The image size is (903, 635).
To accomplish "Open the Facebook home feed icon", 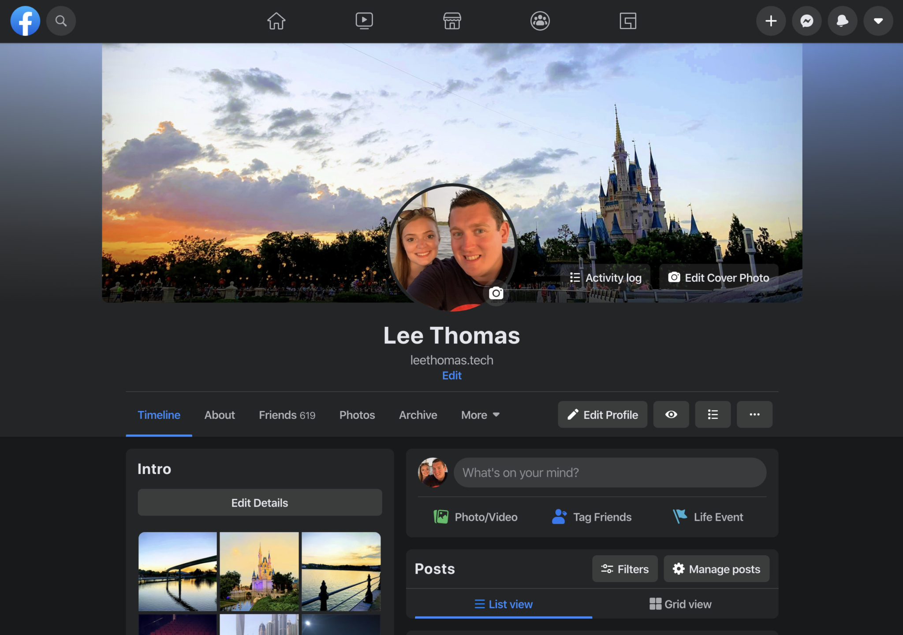I will pyautogui.click(x=276, y=21).
